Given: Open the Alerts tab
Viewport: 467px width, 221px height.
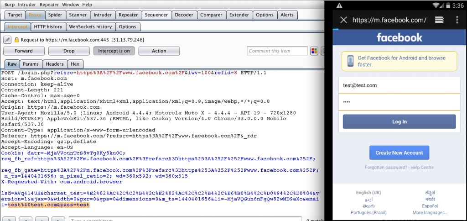Looking at the screenshot, I should coord(287,15).
